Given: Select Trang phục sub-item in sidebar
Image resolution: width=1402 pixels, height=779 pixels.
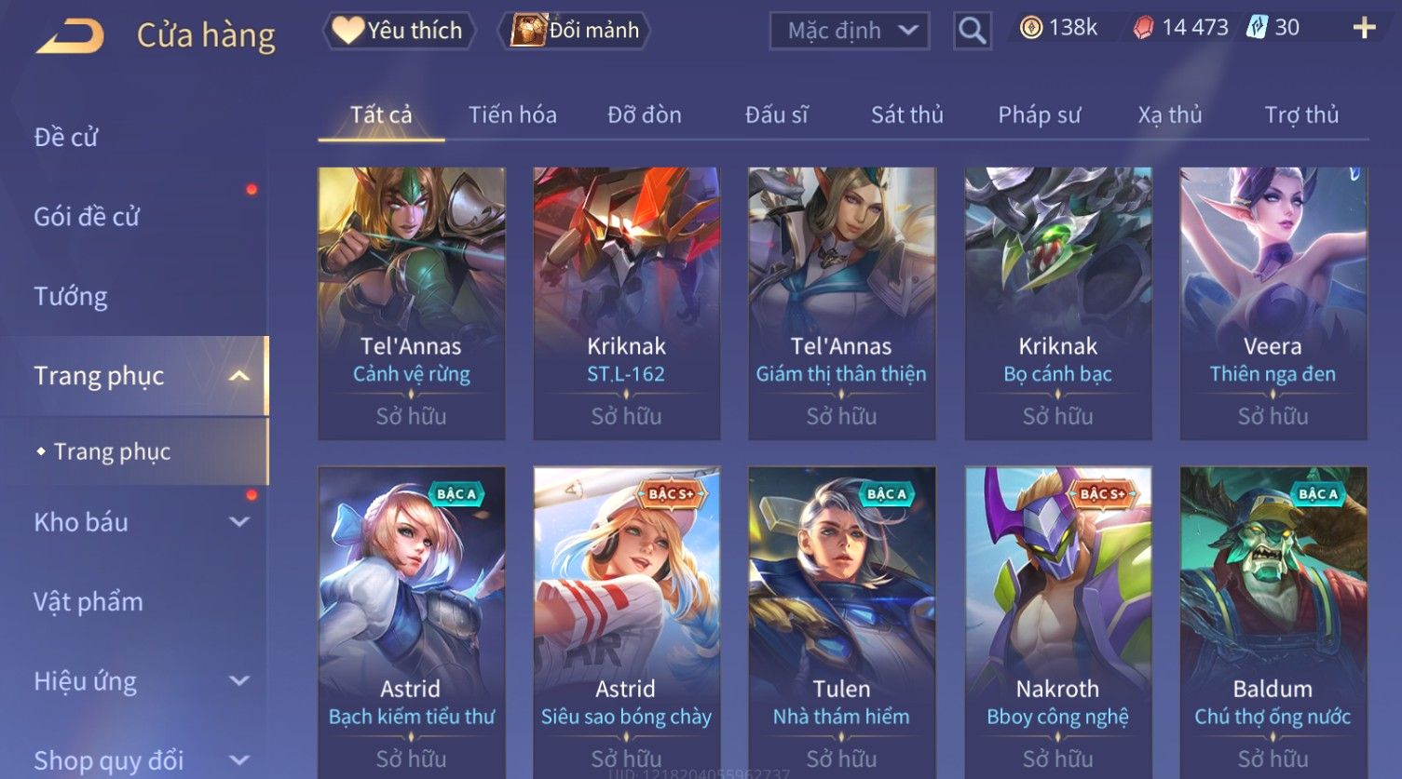Looking at the screenshot, I should 112,451.
